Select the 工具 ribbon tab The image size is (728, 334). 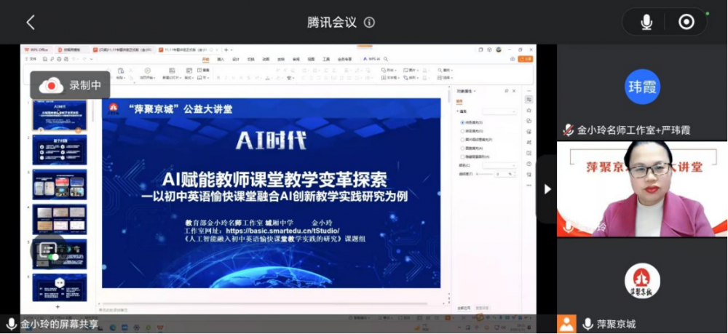326,60
